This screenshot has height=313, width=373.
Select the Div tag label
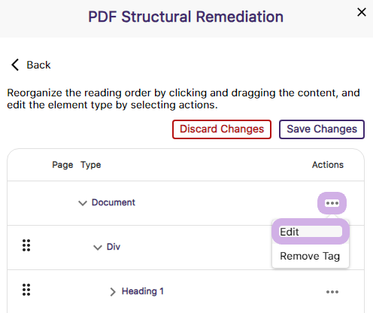tap(114, 247)
